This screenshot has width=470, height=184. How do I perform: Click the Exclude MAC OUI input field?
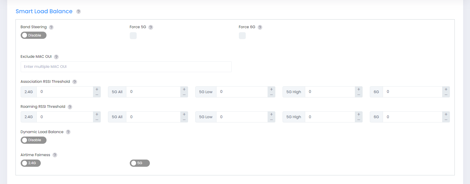coord(126,67)
